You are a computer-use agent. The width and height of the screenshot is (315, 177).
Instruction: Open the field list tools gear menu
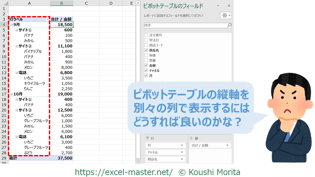226,15
